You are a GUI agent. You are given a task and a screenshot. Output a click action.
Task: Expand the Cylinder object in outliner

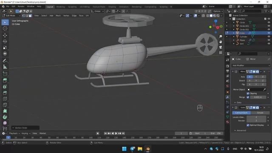[234, 37]
